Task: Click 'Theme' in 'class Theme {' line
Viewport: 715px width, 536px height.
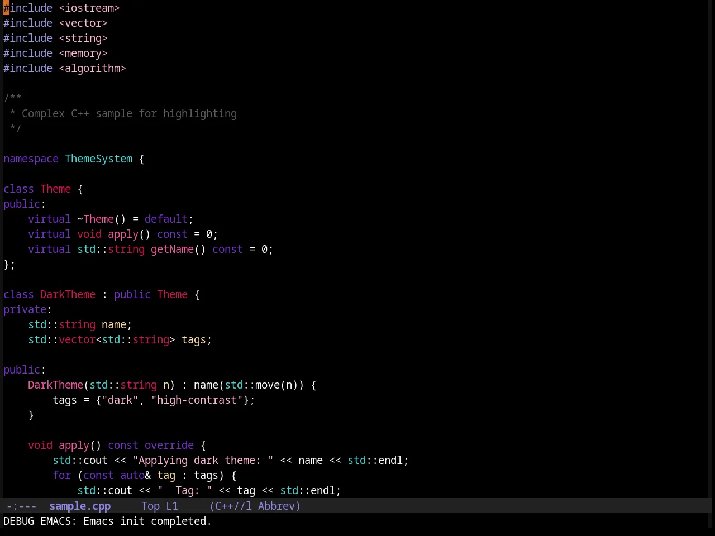Action: pos(55,189)
